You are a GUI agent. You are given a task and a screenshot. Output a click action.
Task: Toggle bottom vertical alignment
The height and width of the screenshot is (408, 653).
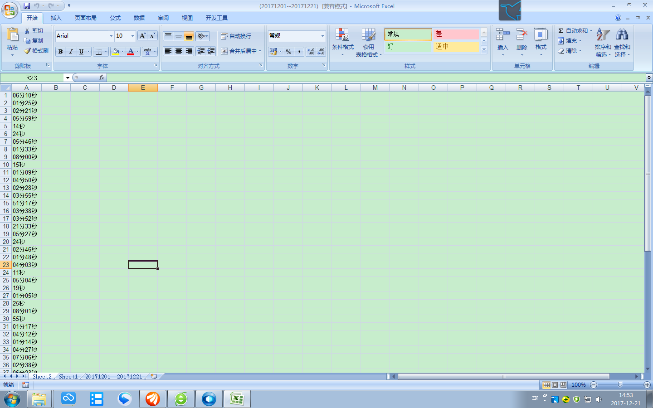[189, 36]
